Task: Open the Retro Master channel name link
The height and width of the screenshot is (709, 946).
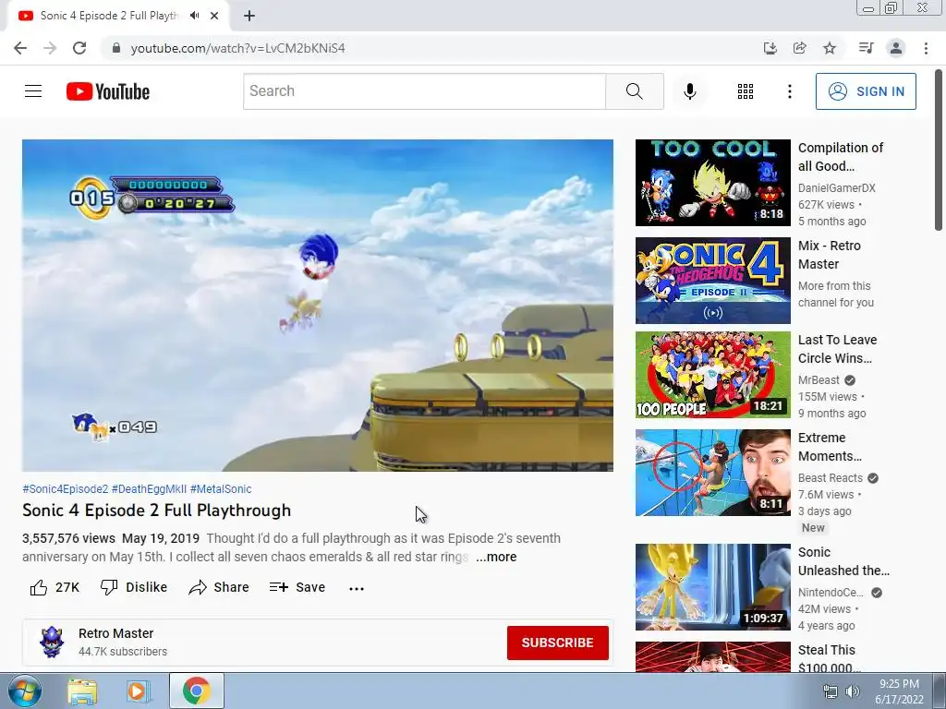Action: tap(115, 633)
